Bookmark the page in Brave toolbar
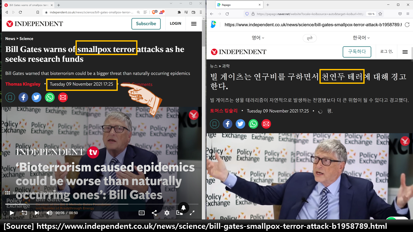The height and width of the screenshot is (232, 413). (x=38, y=12)
